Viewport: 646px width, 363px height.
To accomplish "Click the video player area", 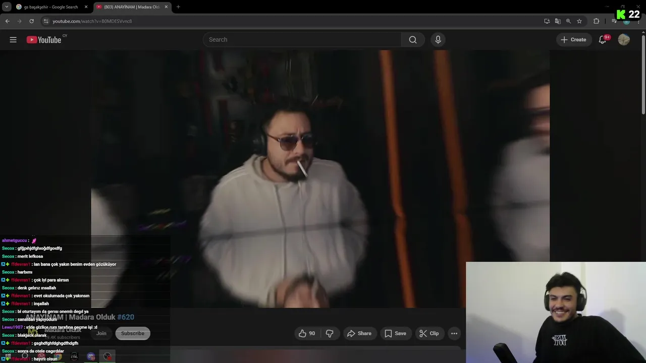I will click(x=320, y=179).
